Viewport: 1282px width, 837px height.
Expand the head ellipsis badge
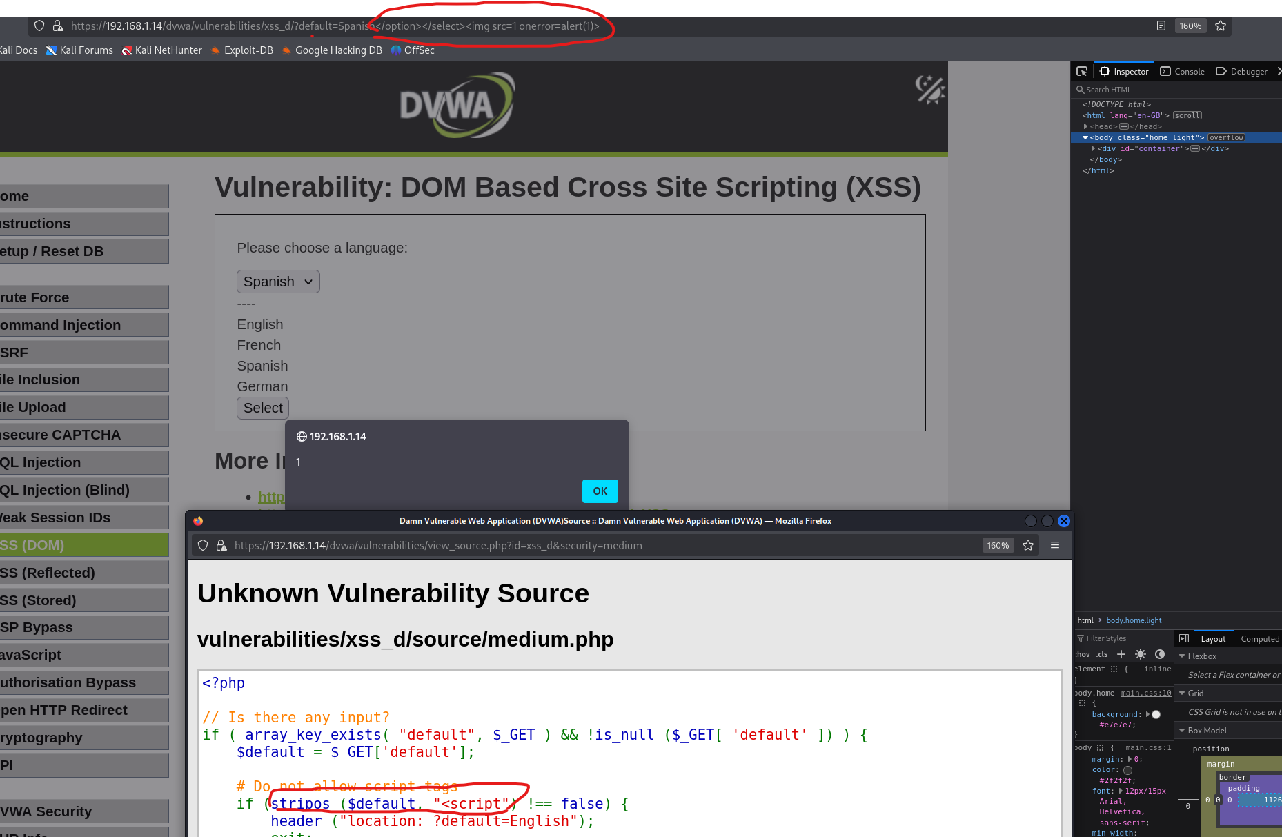coord(1124,126)
